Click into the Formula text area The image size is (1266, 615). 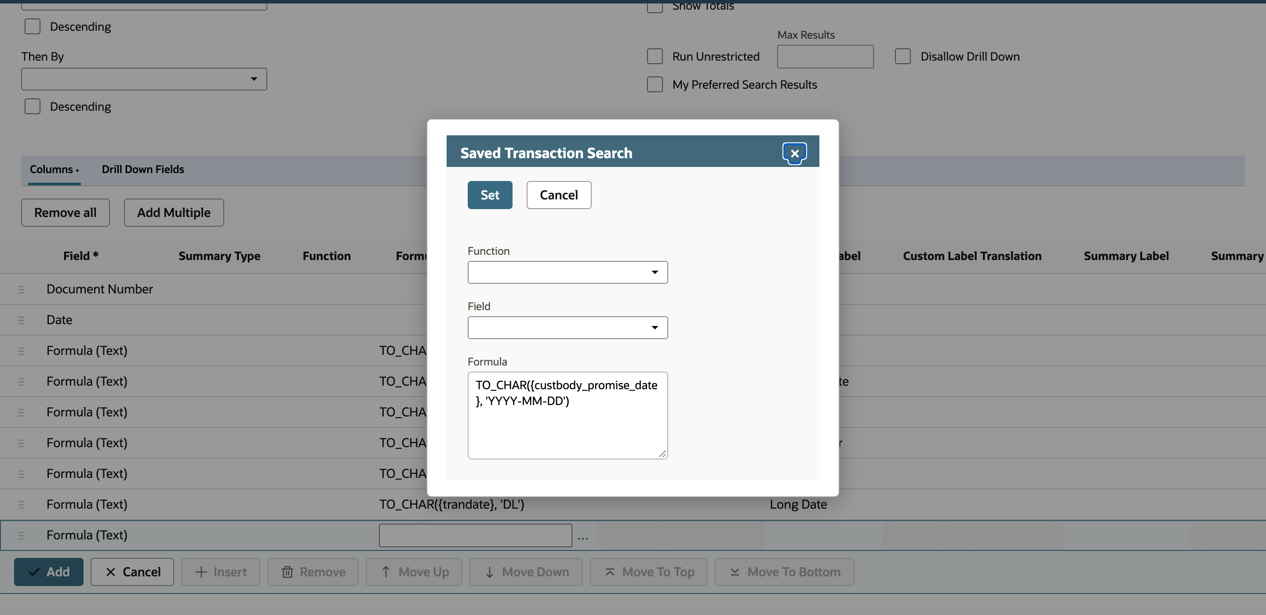point(567,416)
